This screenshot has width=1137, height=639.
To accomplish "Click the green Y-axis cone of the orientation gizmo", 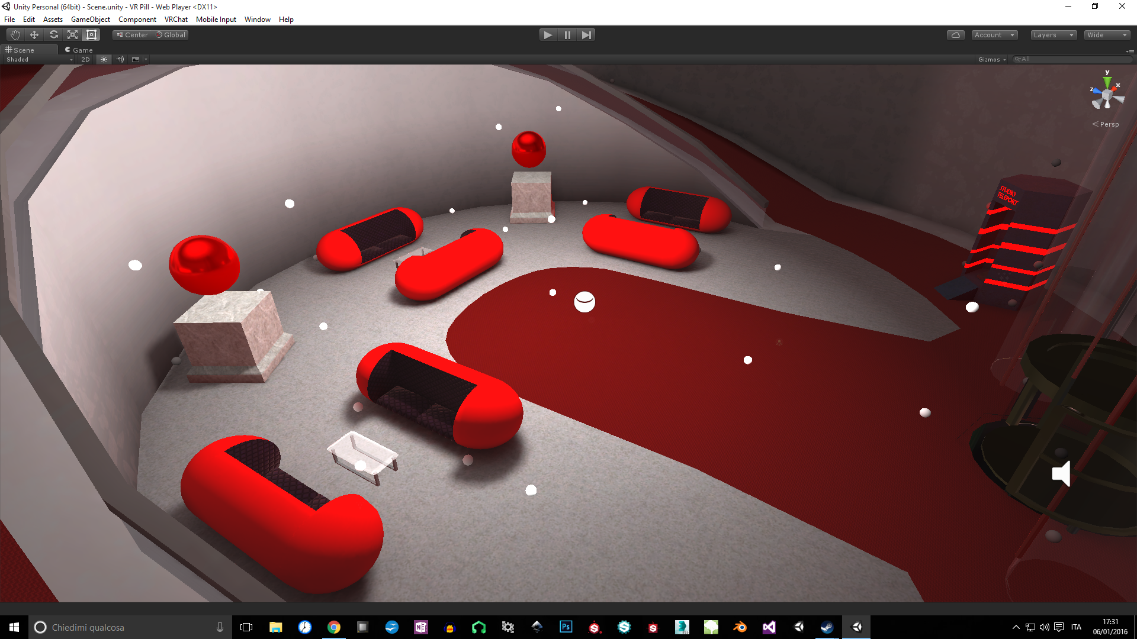I will point(1107,82).
